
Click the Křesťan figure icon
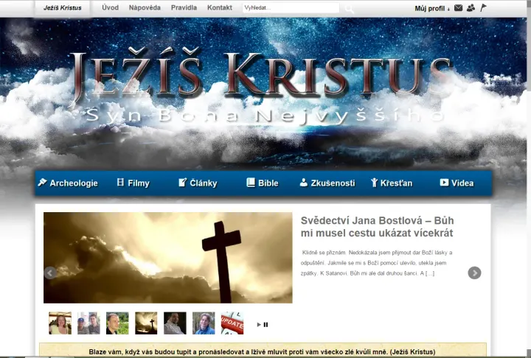[374, 183]
